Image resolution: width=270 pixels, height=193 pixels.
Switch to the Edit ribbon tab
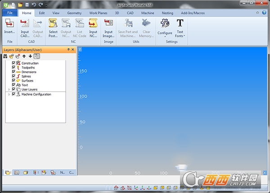point(42,13)
